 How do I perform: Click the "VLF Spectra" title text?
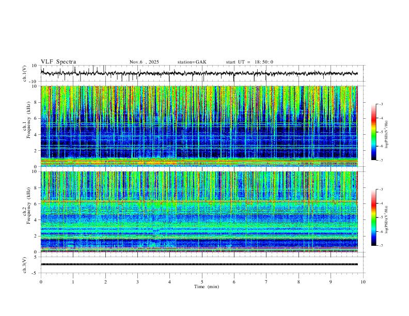[x=58, y=62]
